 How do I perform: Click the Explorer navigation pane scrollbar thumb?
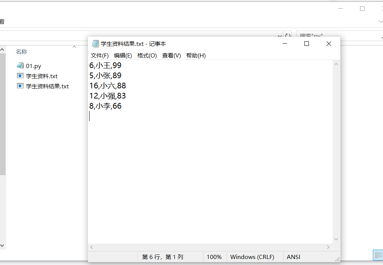point(2,114)
